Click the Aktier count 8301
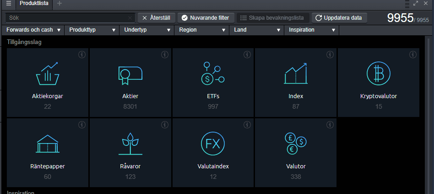This screenshot has height=194, width=434. click(130, 106)
